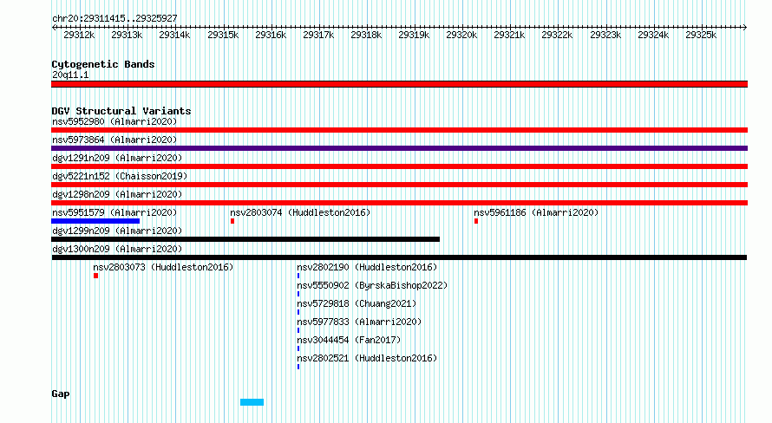Open the nsv2803073 (Huddleston2016) label
Image resolution: width=772 pixels, height=423 pixels.
163,267
